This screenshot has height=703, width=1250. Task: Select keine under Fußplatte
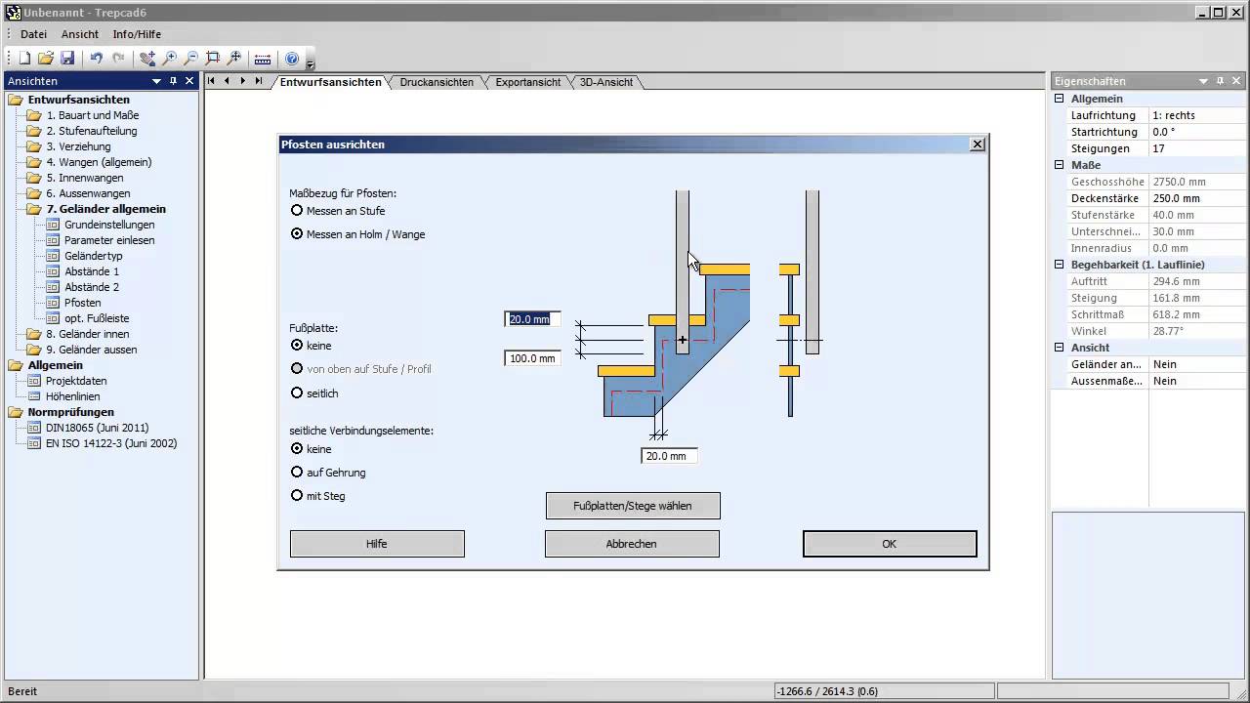point(297,346)
